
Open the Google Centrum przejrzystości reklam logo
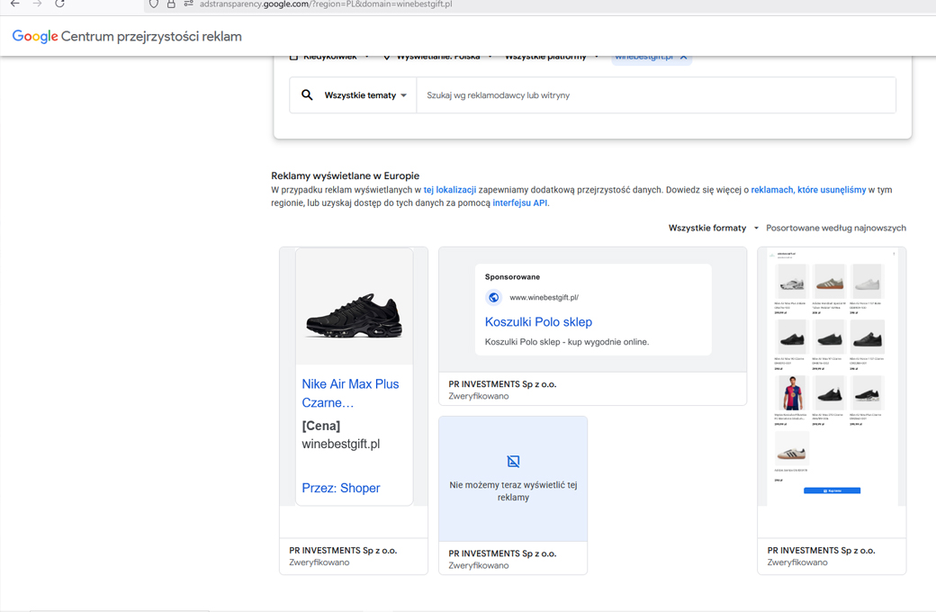[x=127, y=36]
